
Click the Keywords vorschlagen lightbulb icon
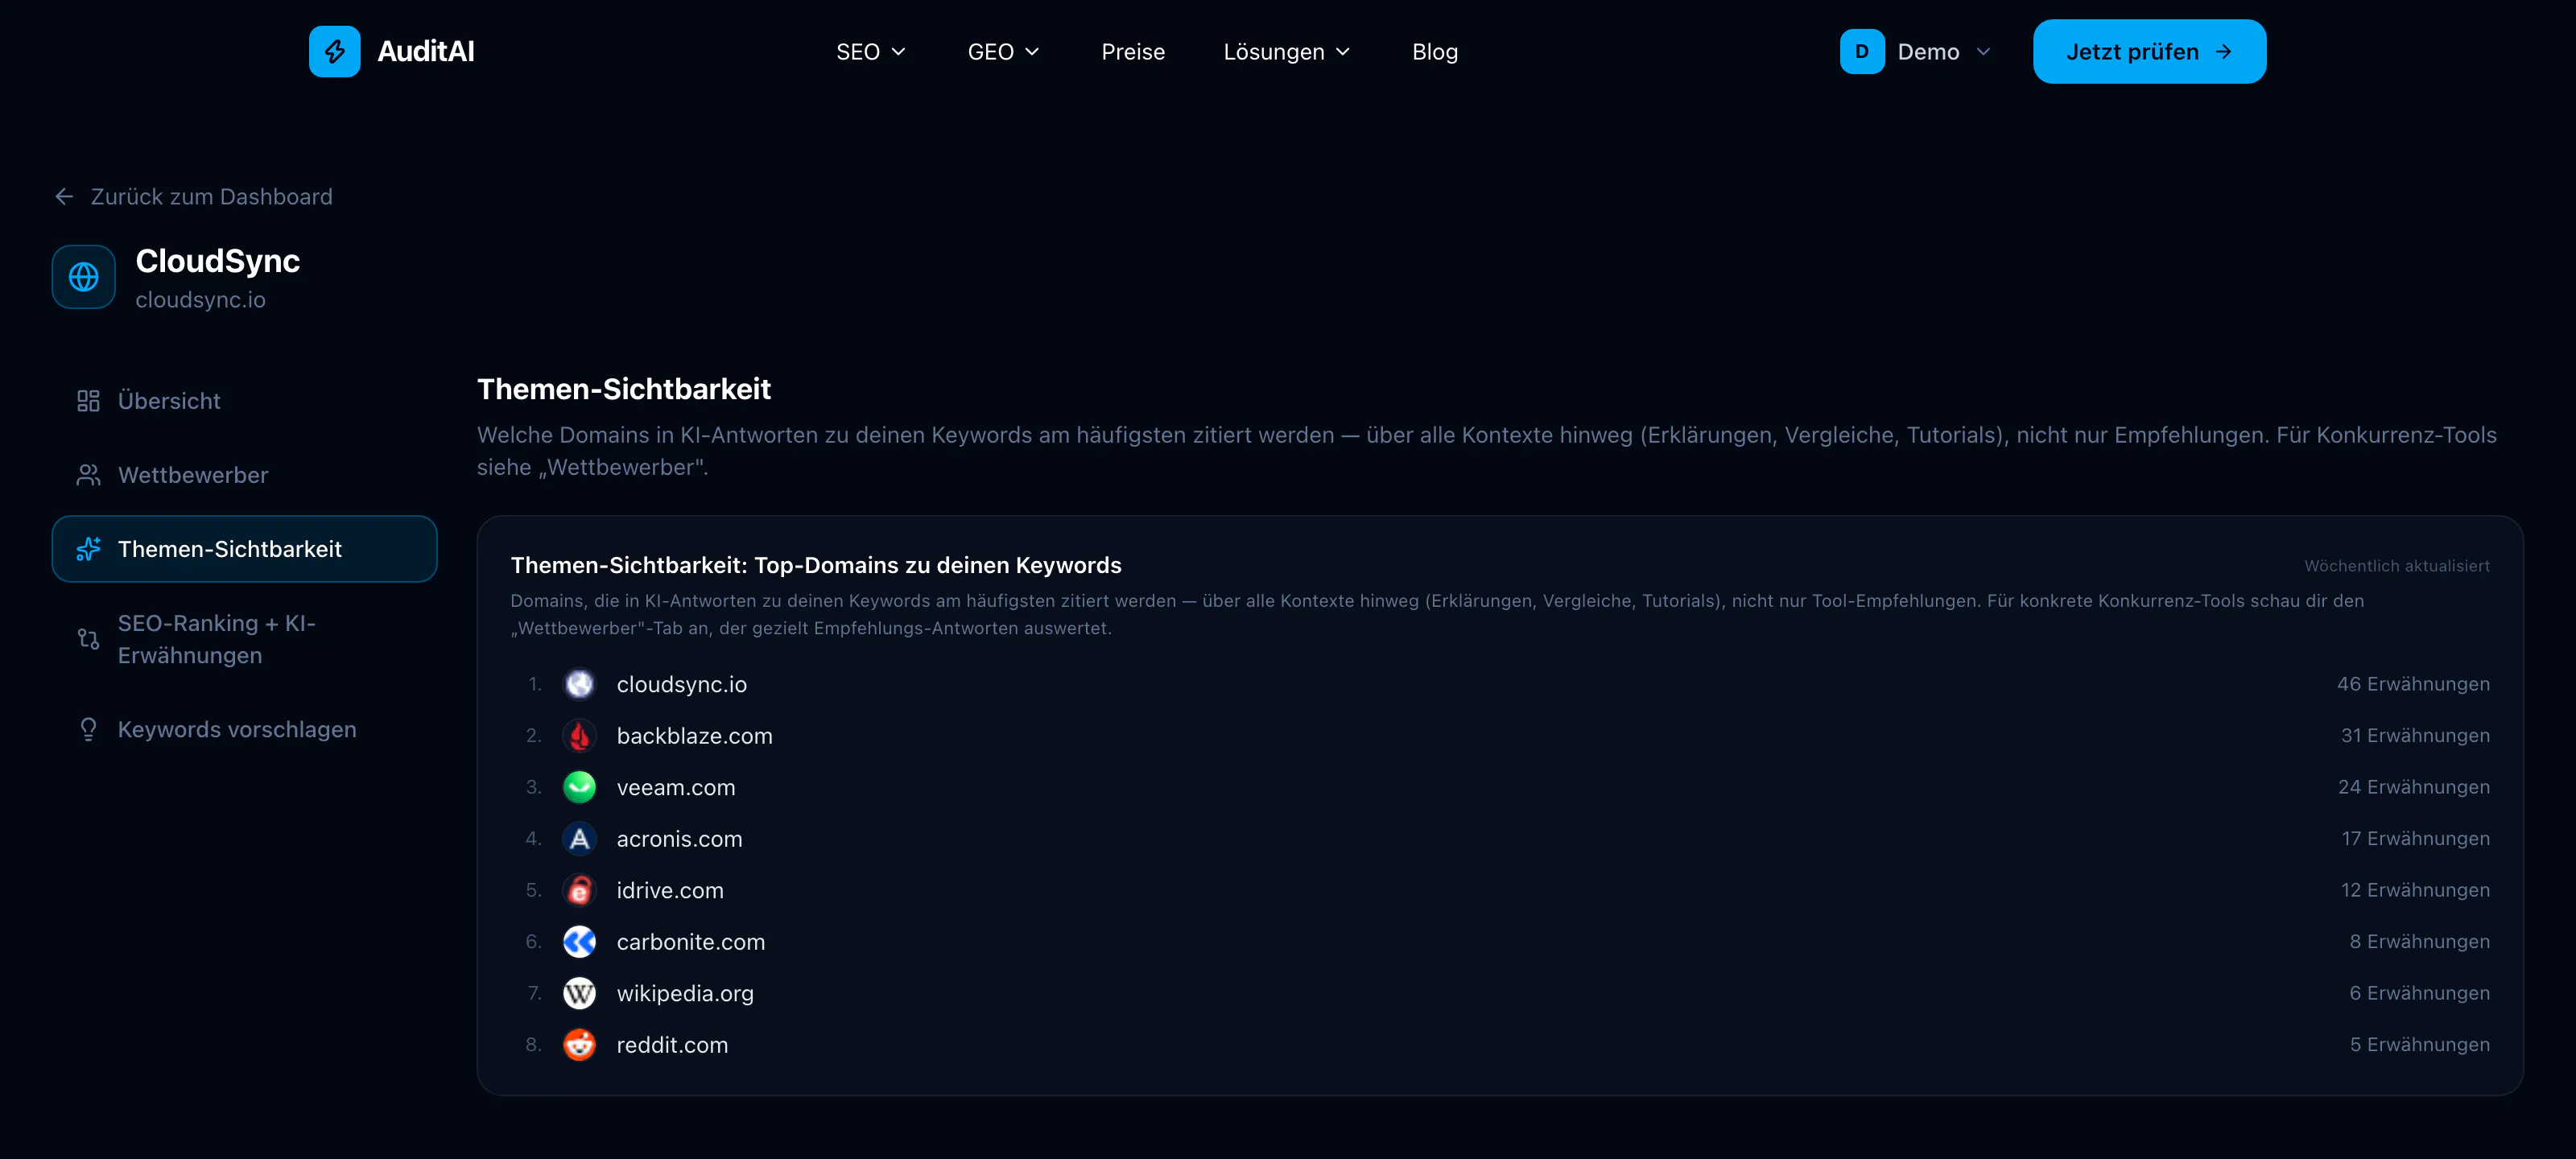point(88,729)
